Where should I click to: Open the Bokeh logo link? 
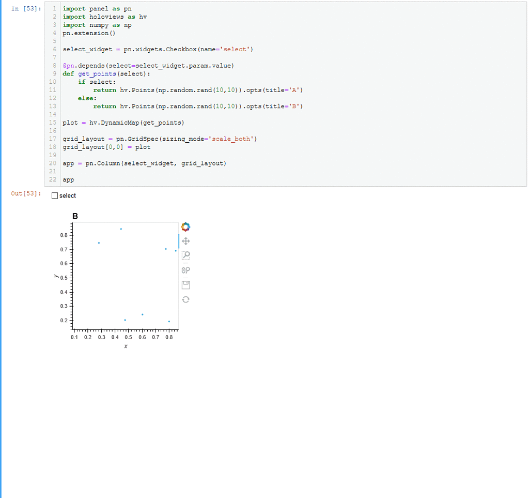click(x=186, y=227)
